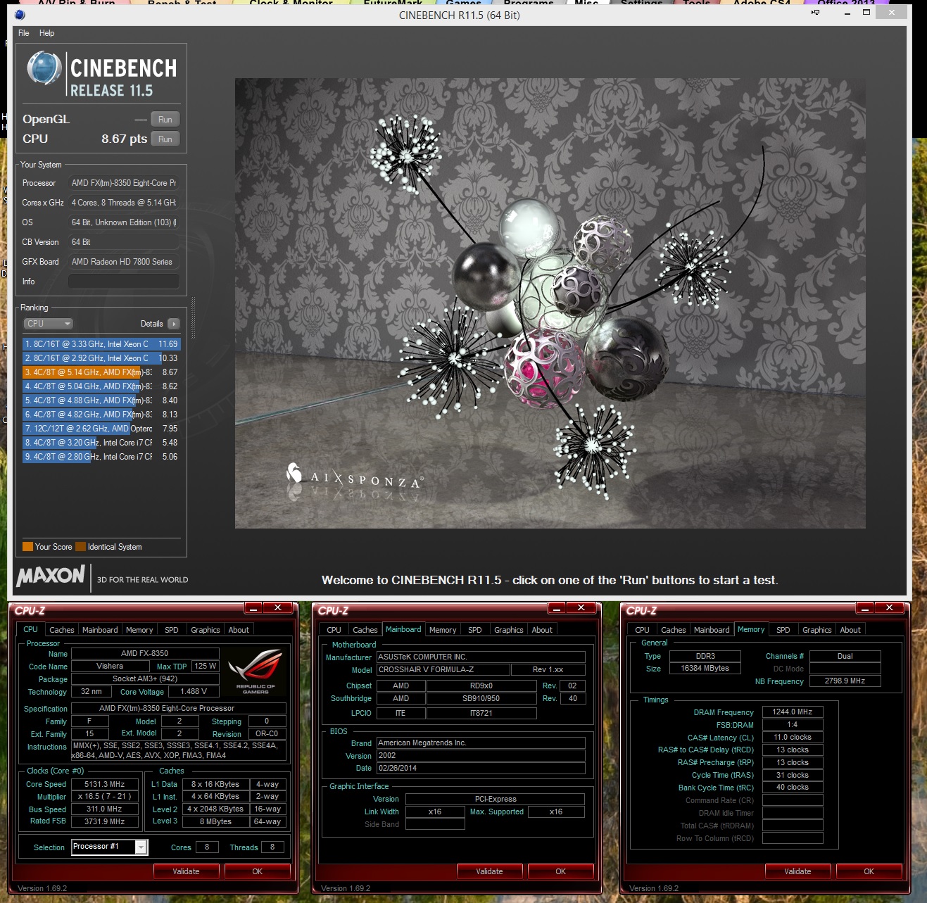Switch to Mainboard tab in left CPU-Z

(x=100, y=630)
